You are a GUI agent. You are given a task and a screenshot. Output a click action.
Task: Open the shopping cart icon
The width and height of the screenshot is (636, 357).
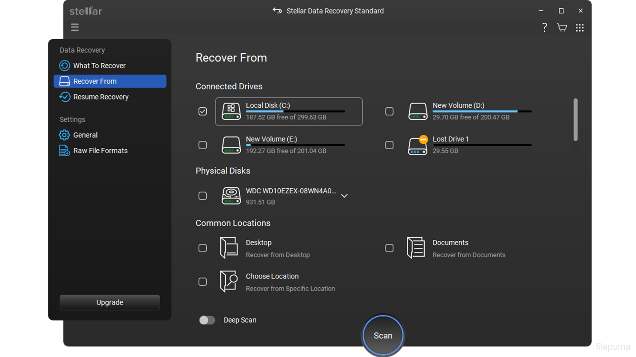(562, 27)
